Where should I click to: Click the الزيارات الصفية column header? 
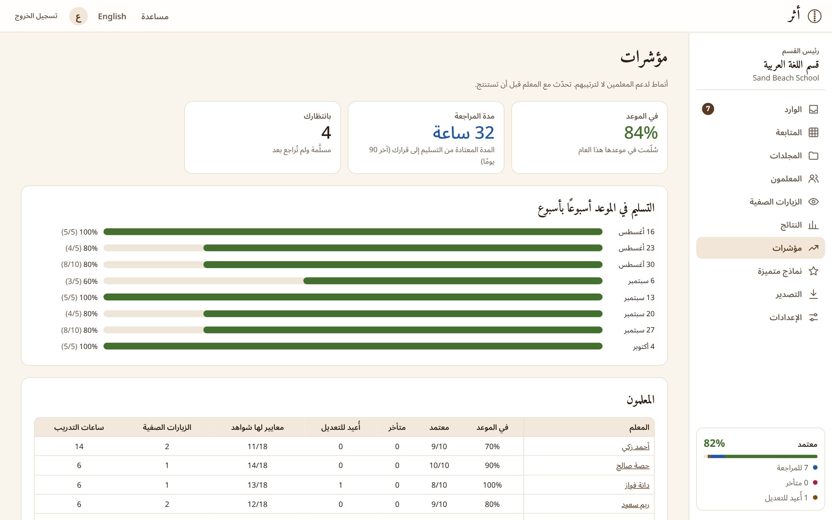(167, 427)
